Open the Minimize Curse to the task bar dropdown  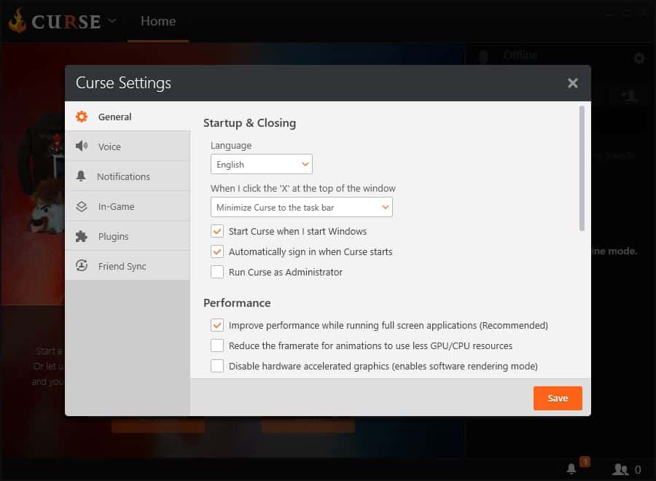coord(302,208)
